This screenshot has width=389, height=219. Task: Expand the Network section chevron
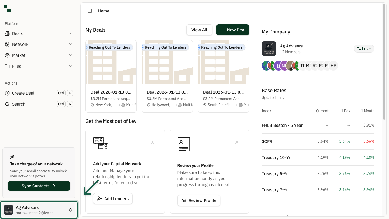click(x=71, y=44)
